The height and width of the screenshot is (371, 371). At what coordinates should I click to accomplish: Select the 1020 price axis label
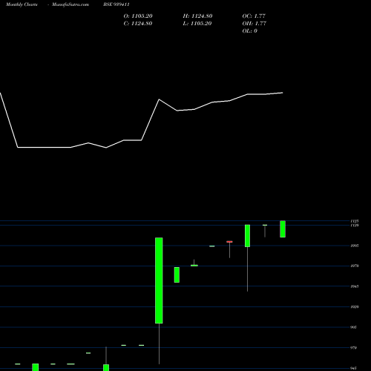[355, 307]
